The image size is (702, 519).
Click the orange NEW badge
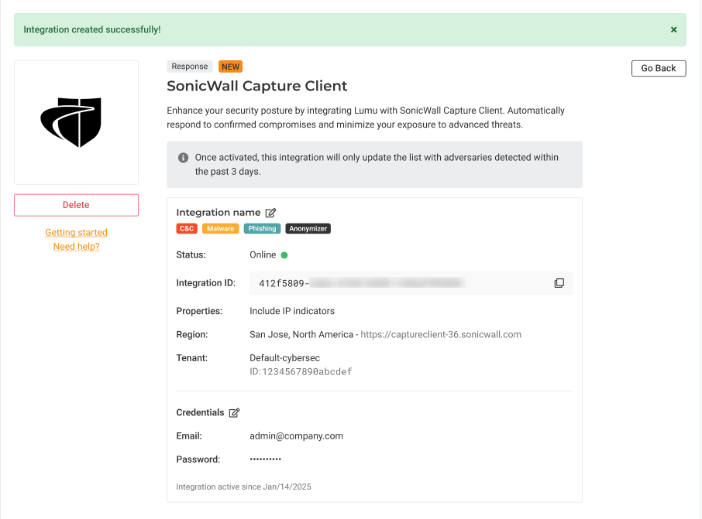click(x=230, y=67)
